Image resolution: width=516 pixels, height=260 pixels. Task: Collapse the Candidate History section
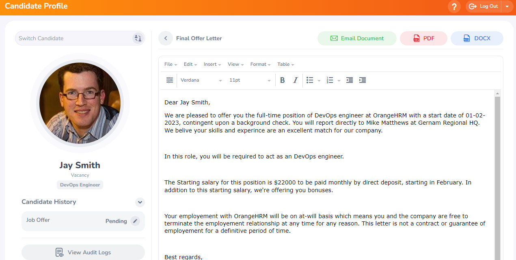[x=140, y=202]
